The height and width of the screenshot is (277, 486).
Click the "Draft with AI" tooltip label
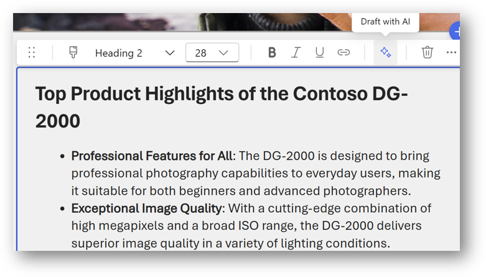point(385,22)
